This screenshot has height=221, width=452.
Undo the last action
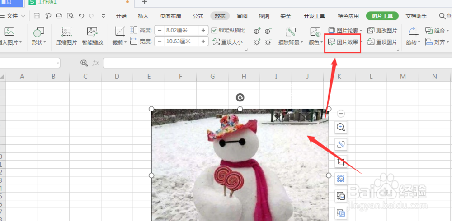click(81, 16)
